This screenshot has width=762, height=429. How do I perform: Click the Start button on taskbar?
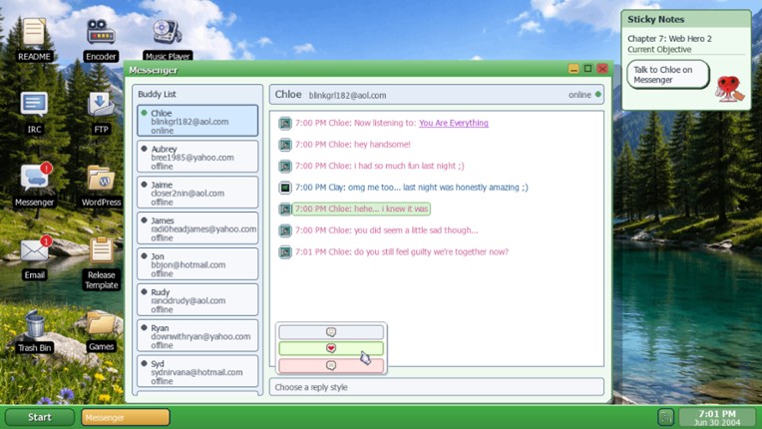point(40,417)
